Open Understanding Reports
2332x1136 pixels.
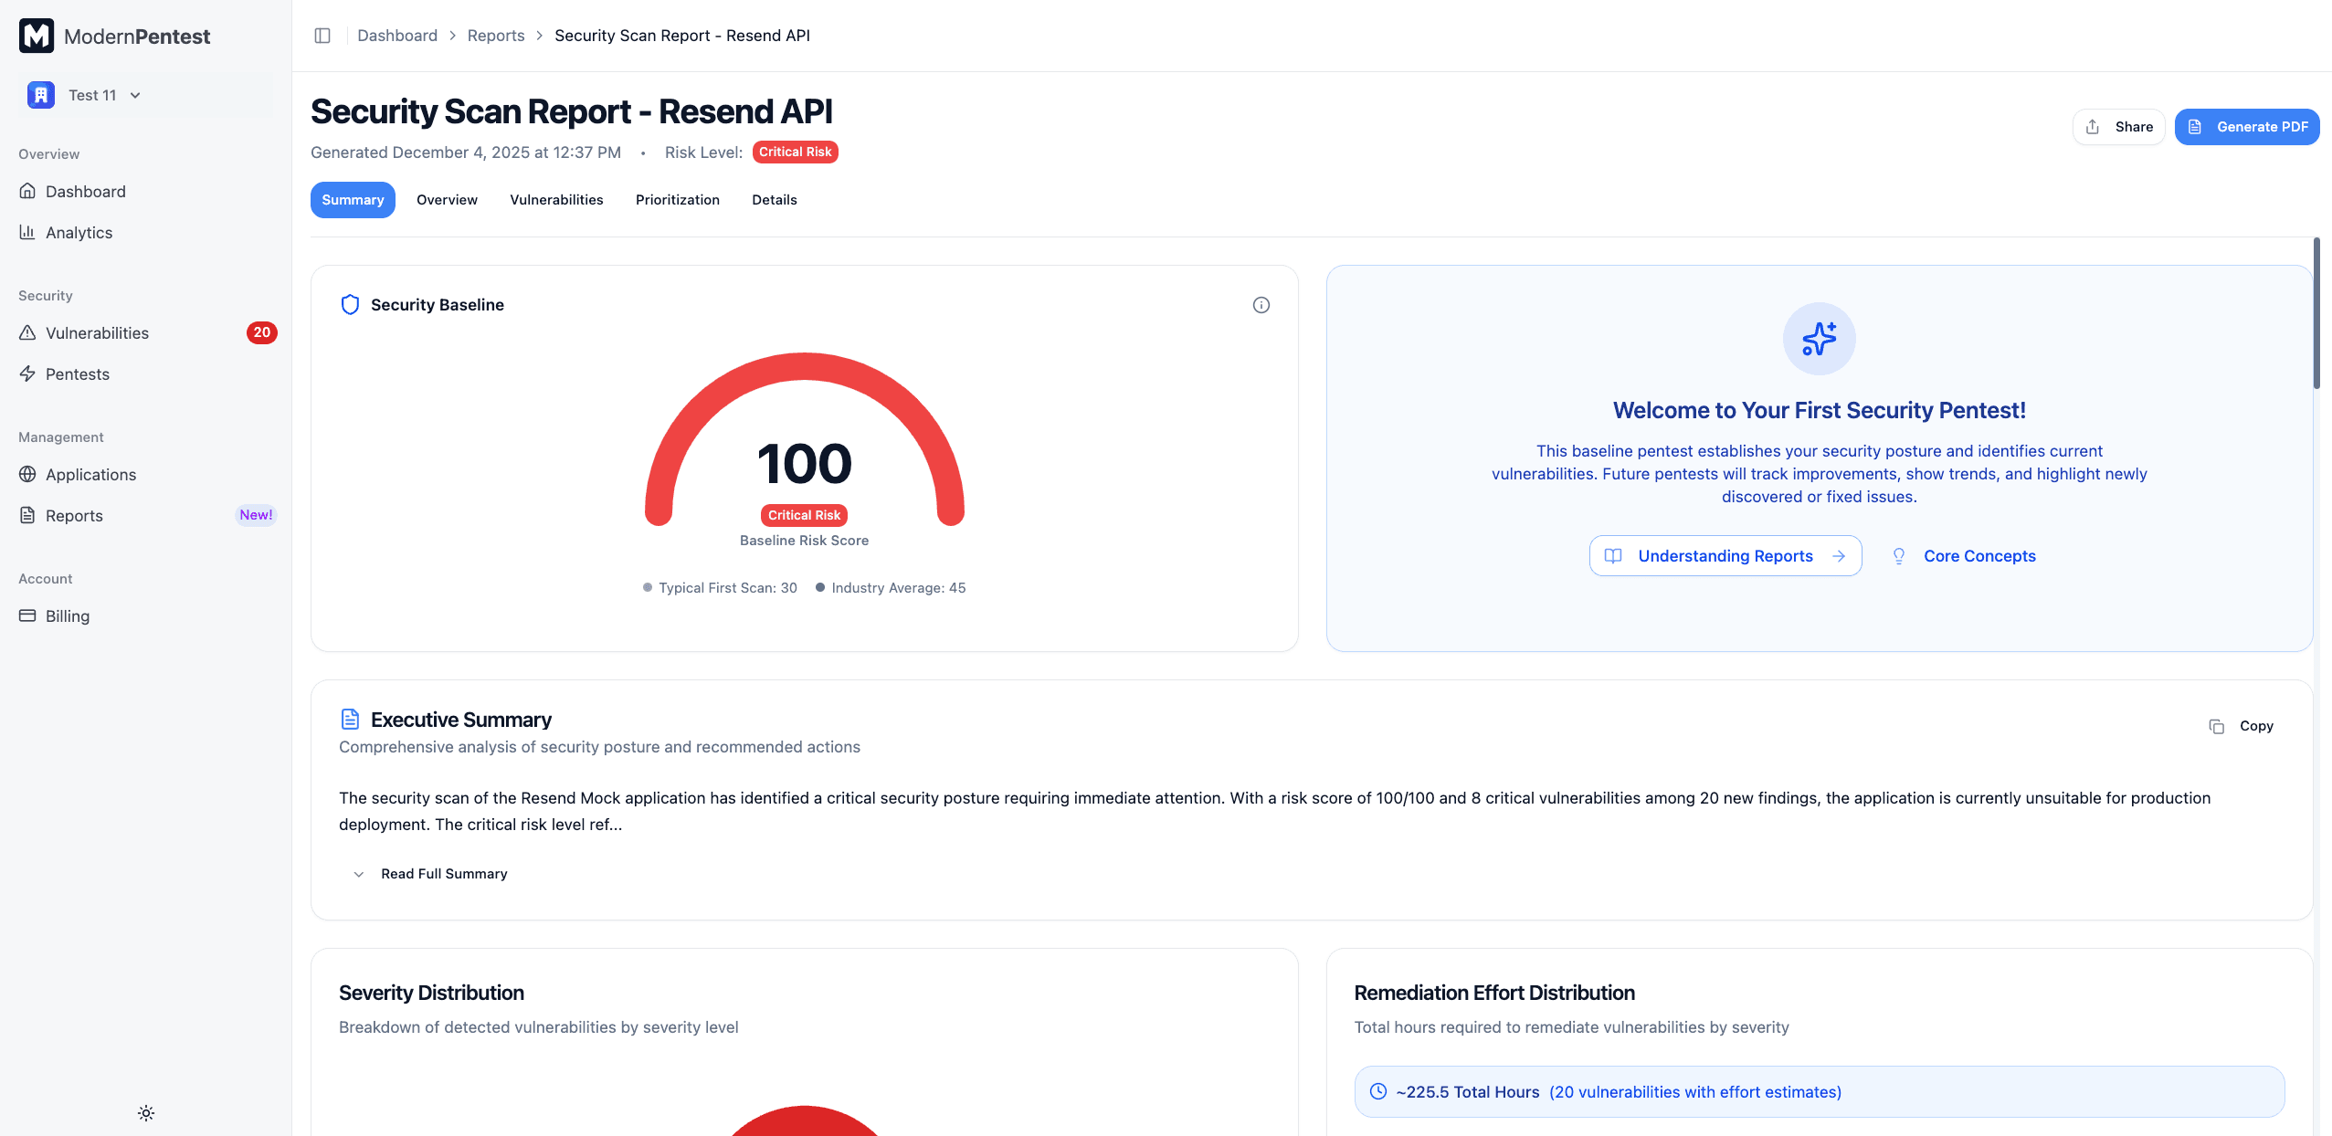(x=1725, y=555)
